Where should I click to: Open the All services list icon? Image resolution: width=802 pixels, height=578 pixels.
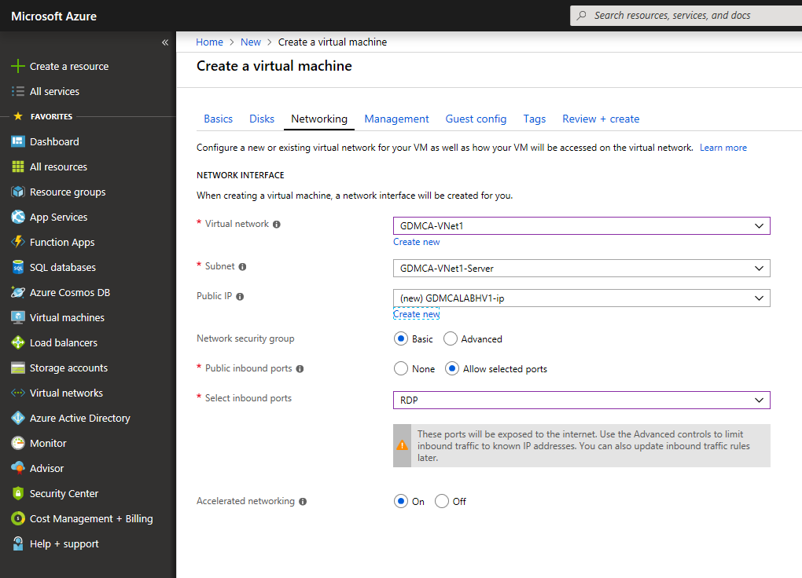click(x=18, y=91)
